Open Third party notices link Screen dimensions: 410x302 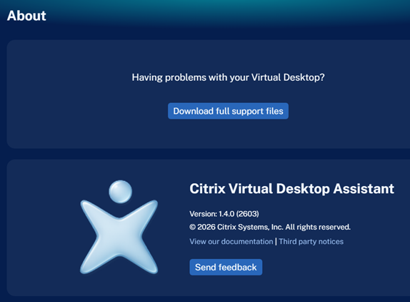[311, 241]
